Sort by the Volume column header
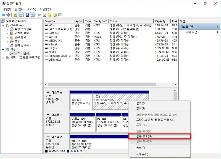Viewport: 221px width, 159px height. pyautogui.click(x=59, y=21)
